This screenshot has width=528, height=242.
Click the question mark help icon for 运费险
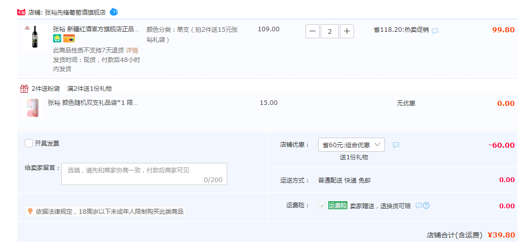click(426, 205)
